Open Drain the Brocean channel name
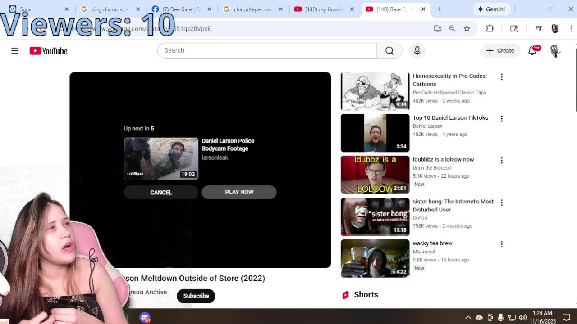 pyautogui.click(x=432, y=168)
